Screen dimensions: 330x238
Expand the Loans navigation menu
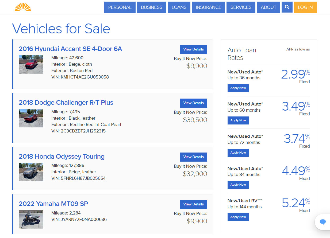pyautogui.click(x=179, y=7)
